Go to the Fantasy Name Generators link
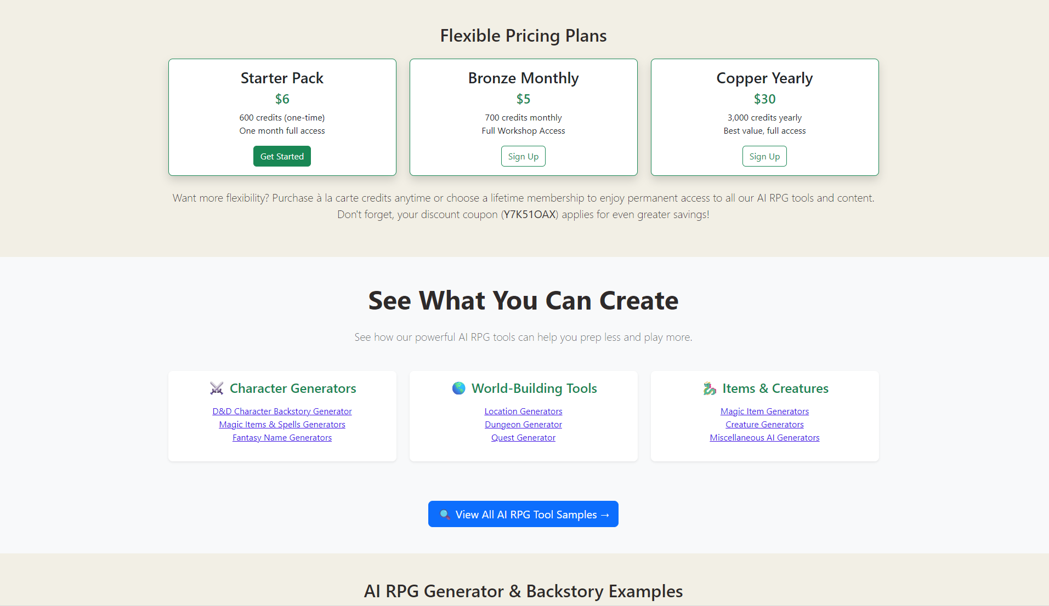 coord(282,438)
